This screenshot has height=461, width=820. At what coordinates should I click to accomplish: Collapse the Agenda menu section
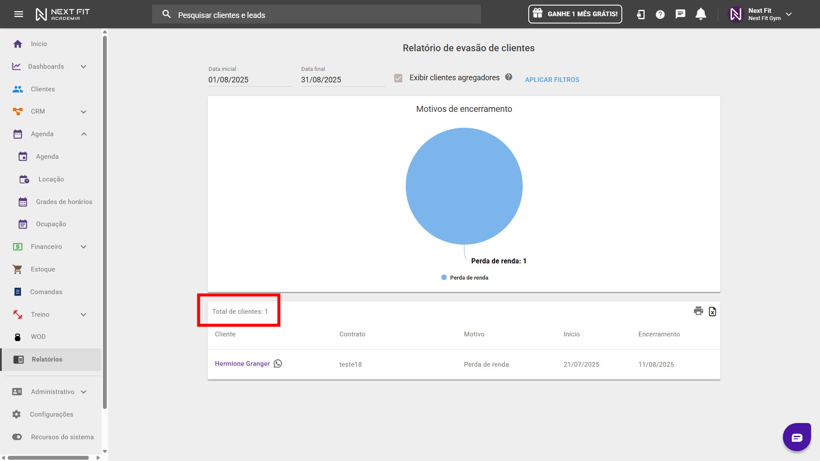tap(84, 134)
